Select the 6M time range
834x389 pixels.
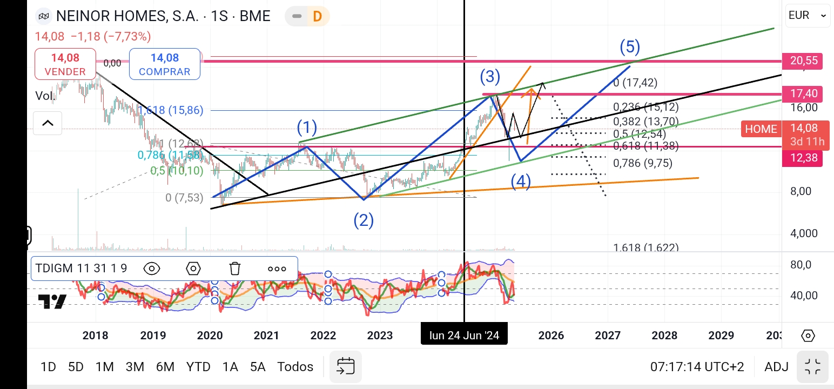coord(165,367)
